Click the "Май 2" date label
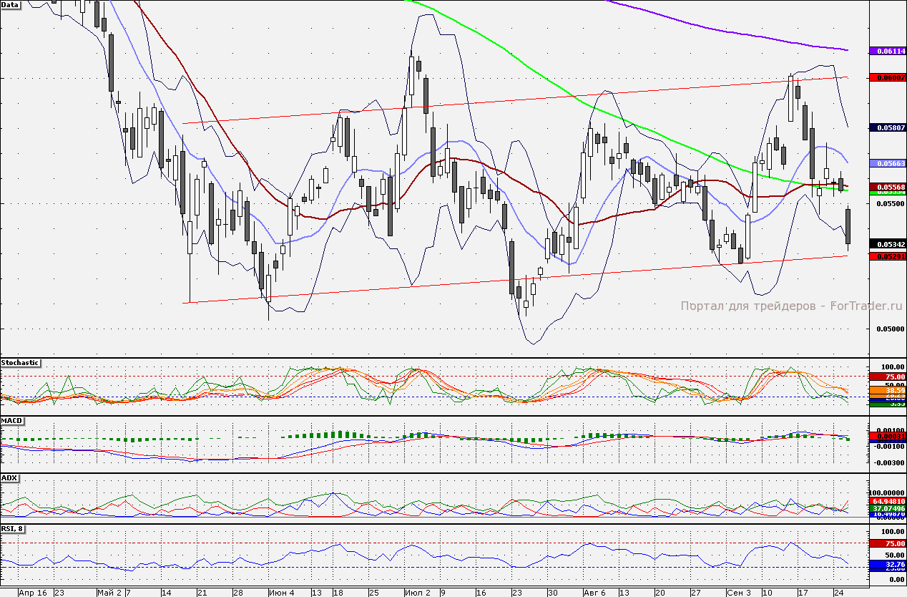 (x=109, y=593)
